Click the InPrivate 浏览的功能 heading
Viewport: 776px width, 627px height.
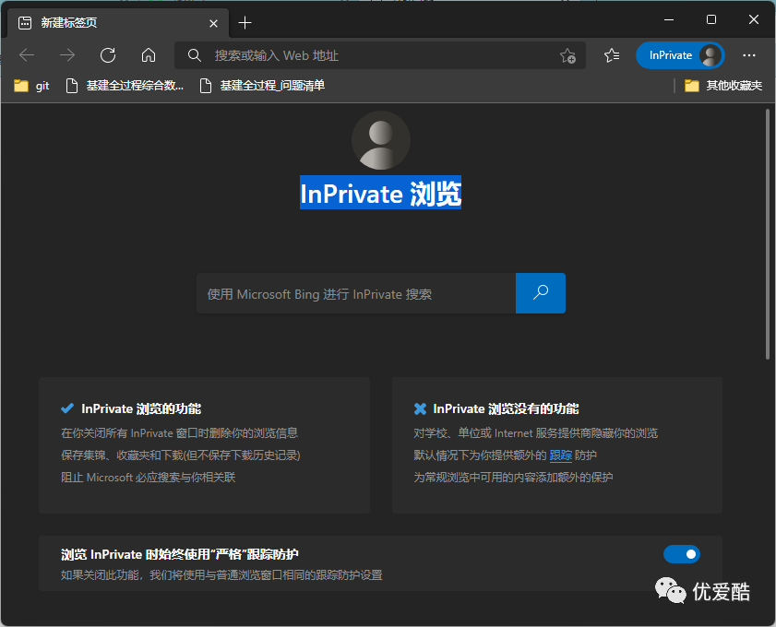click(141, 409)
